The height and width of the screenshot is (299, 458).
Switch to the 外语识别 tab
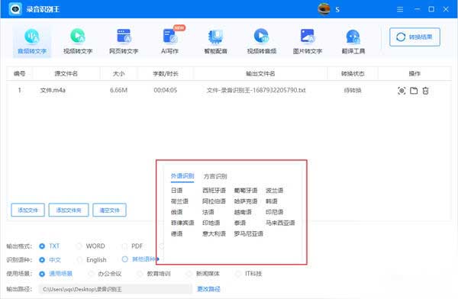click(x=182, y=175)
